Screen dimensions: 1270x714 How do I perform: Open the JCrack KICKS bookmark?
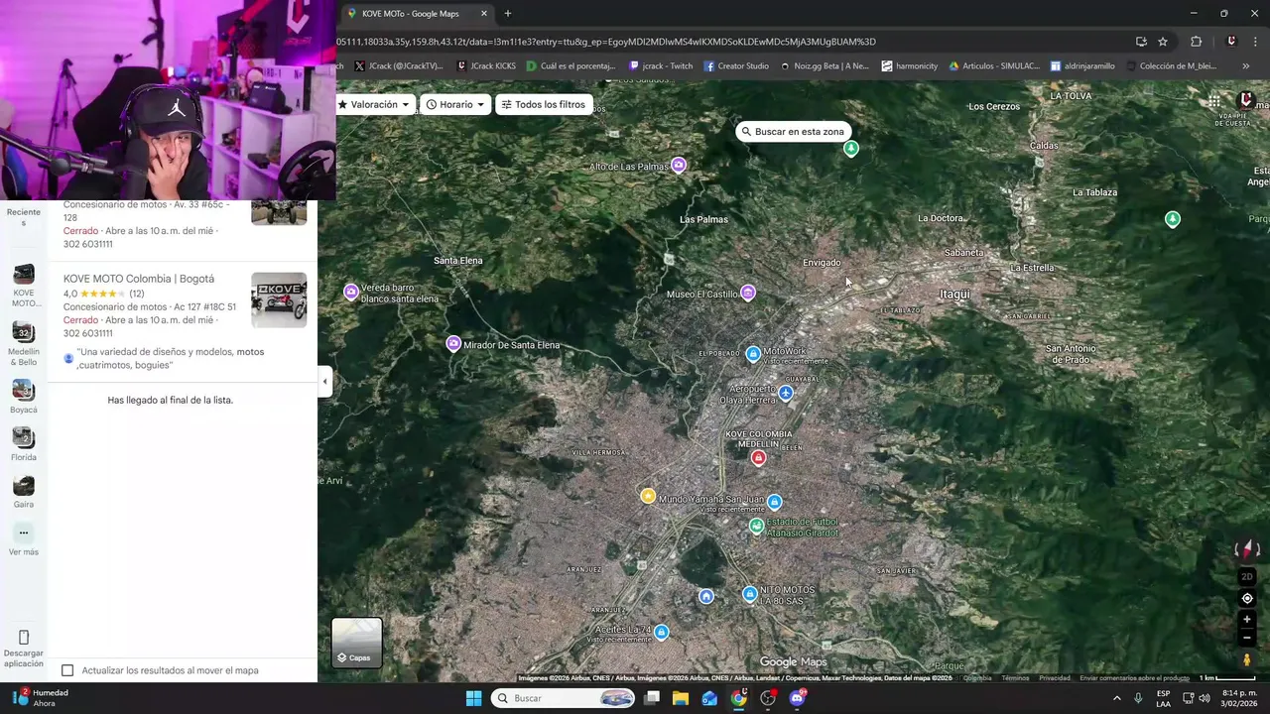tap(486, 66)
